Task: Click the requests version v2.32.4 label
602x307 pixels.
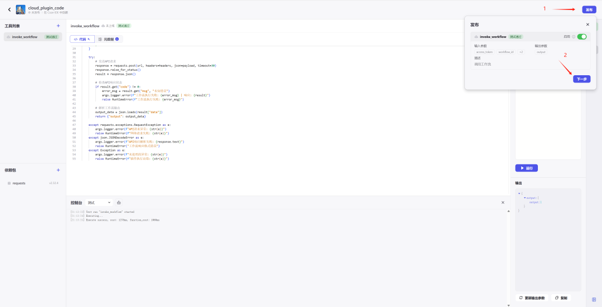Action: [54, 183]
